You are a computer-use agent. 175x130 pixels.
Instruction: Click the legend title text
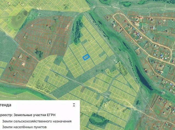(x=5, y=105)
